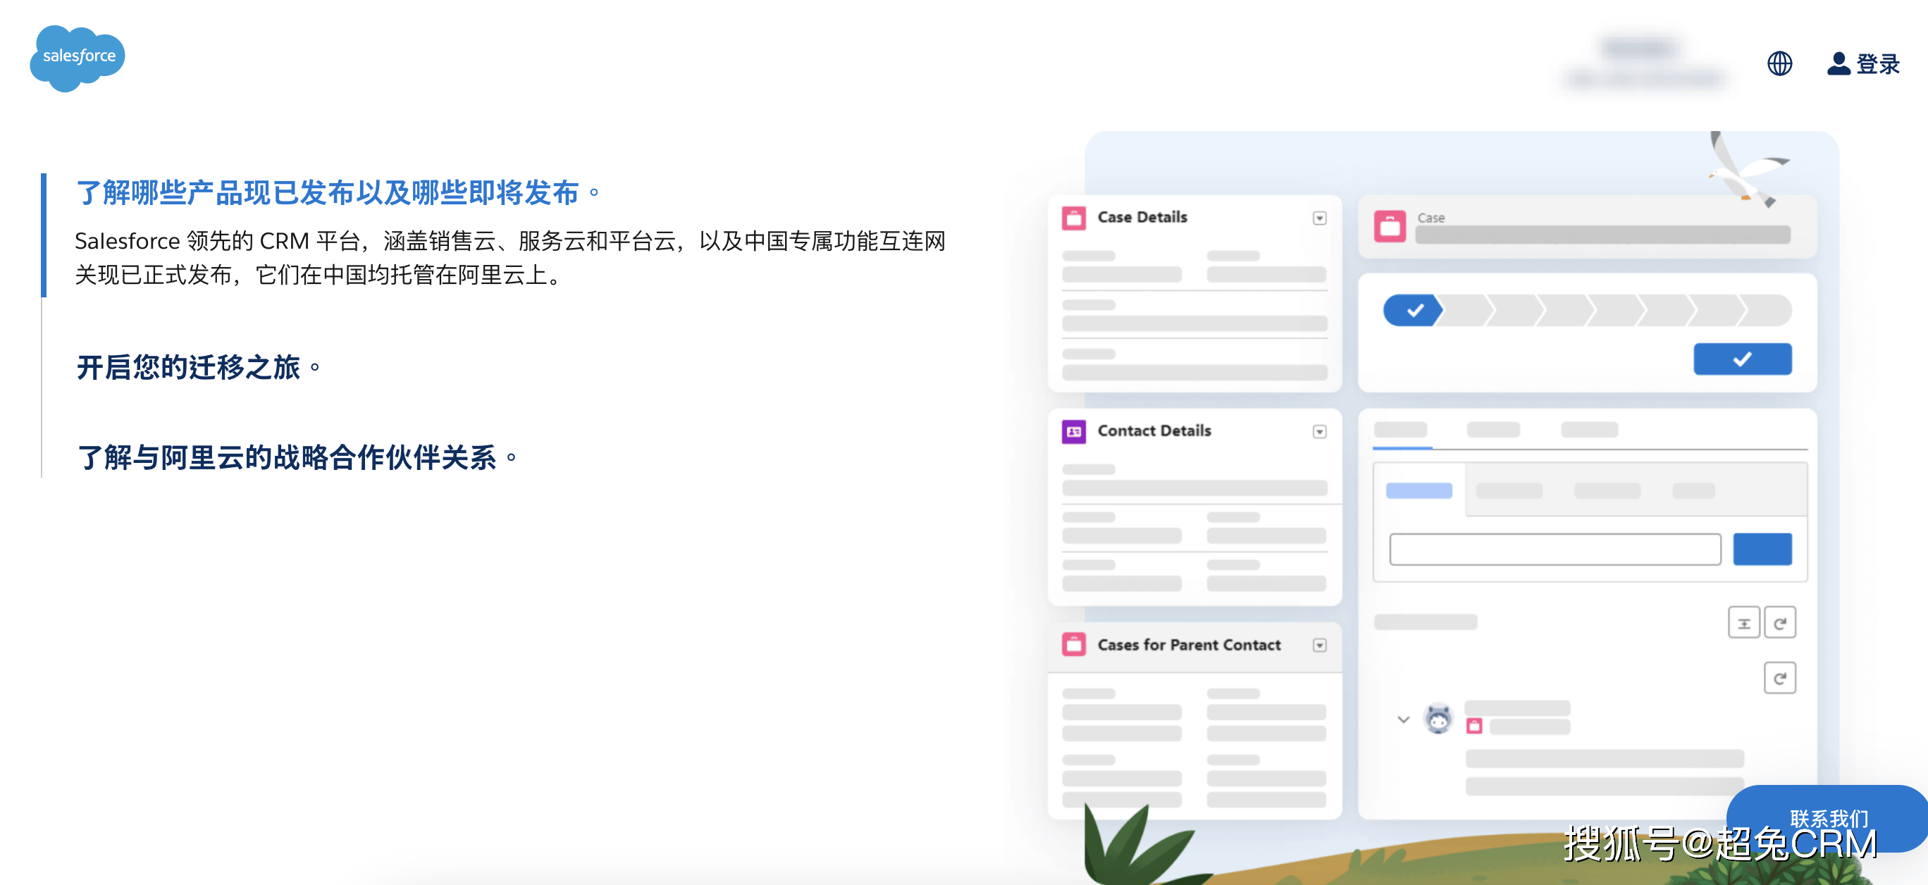1928x885 pixels.
Task: Click the Astro avatar icon in feed
Action: click(1437, 719)
